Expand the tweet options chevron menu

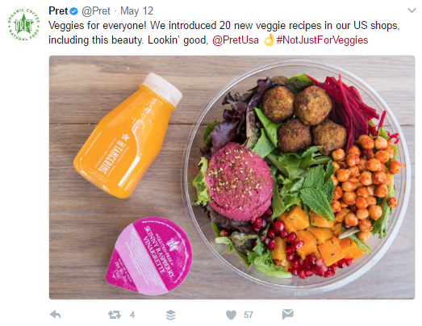[412, 10]
